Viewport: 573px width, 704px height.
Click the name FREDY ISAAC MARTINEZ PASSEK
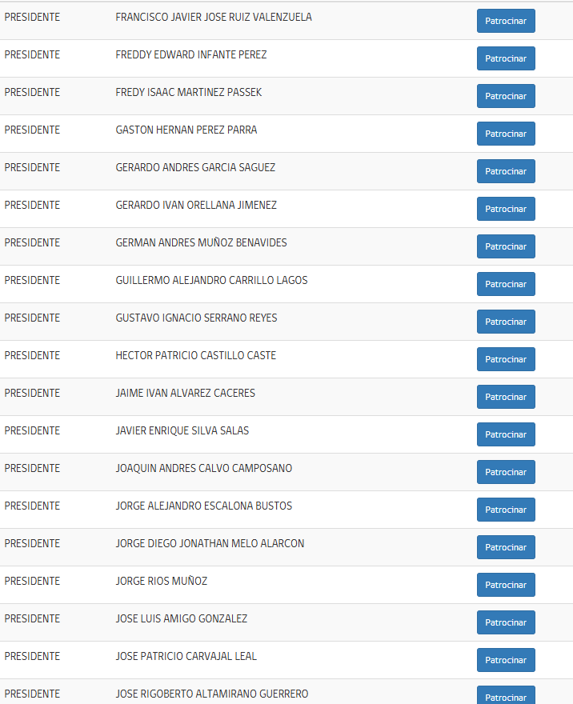click(x=189, y=93)
